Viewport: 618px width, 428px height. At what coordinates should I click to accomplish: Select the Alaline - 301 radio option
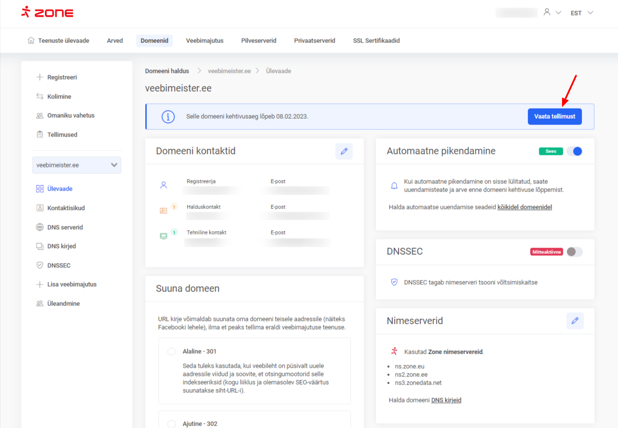pos(171,351)
